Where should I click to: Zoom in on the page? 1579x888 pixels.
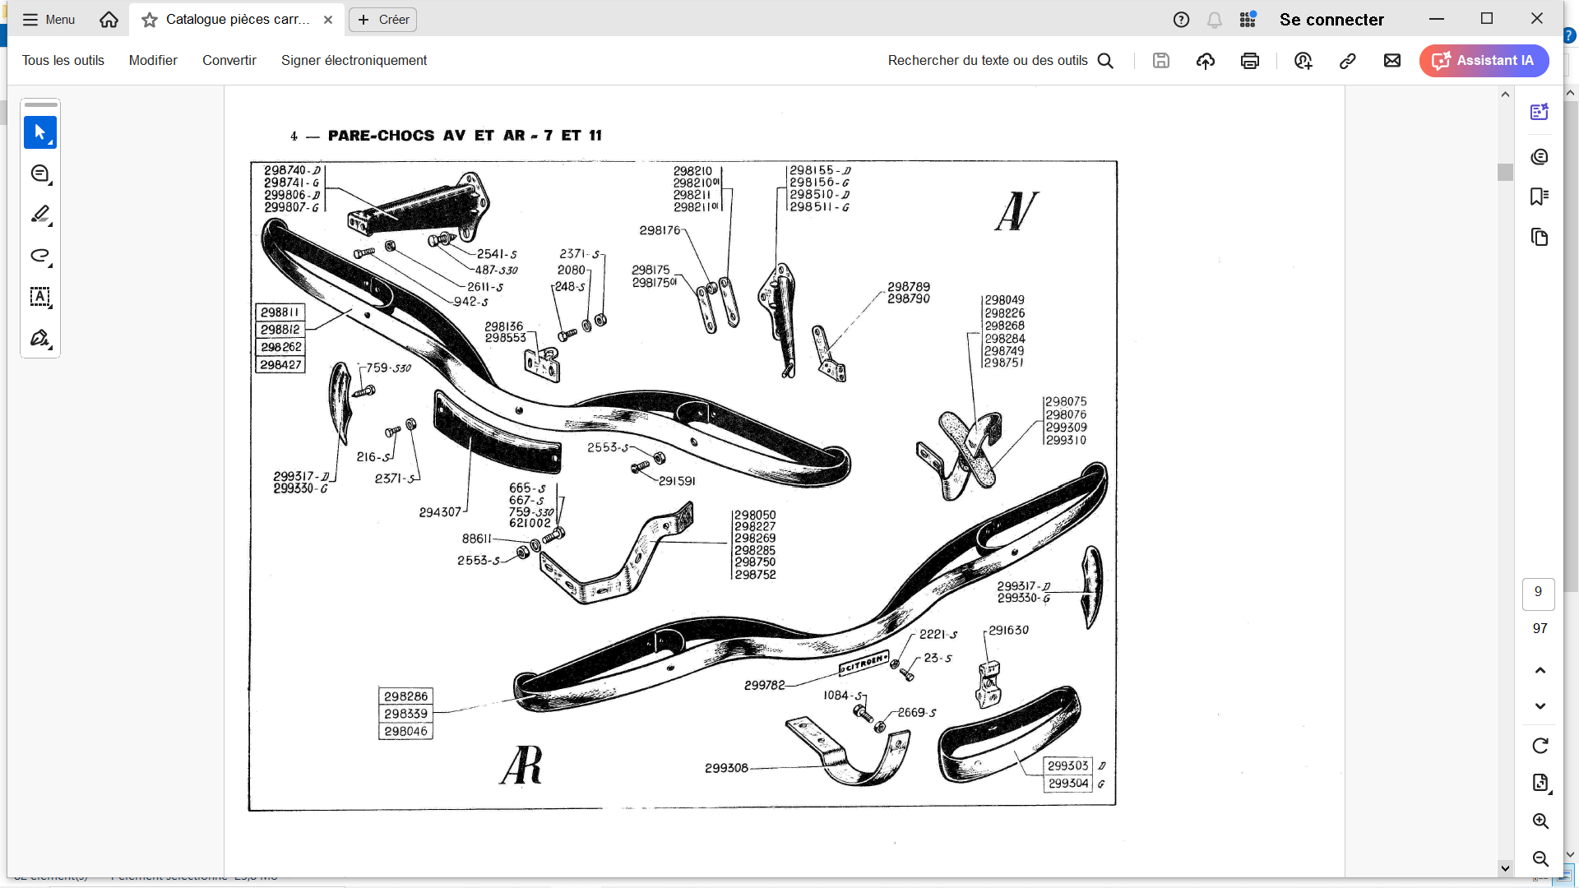pos(1540,821)
